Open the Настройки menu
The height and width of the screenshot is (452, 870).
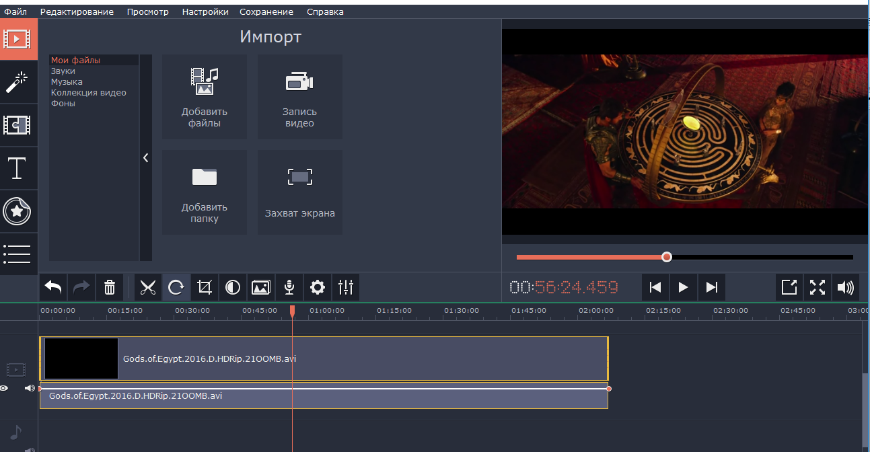pos(205,11)
